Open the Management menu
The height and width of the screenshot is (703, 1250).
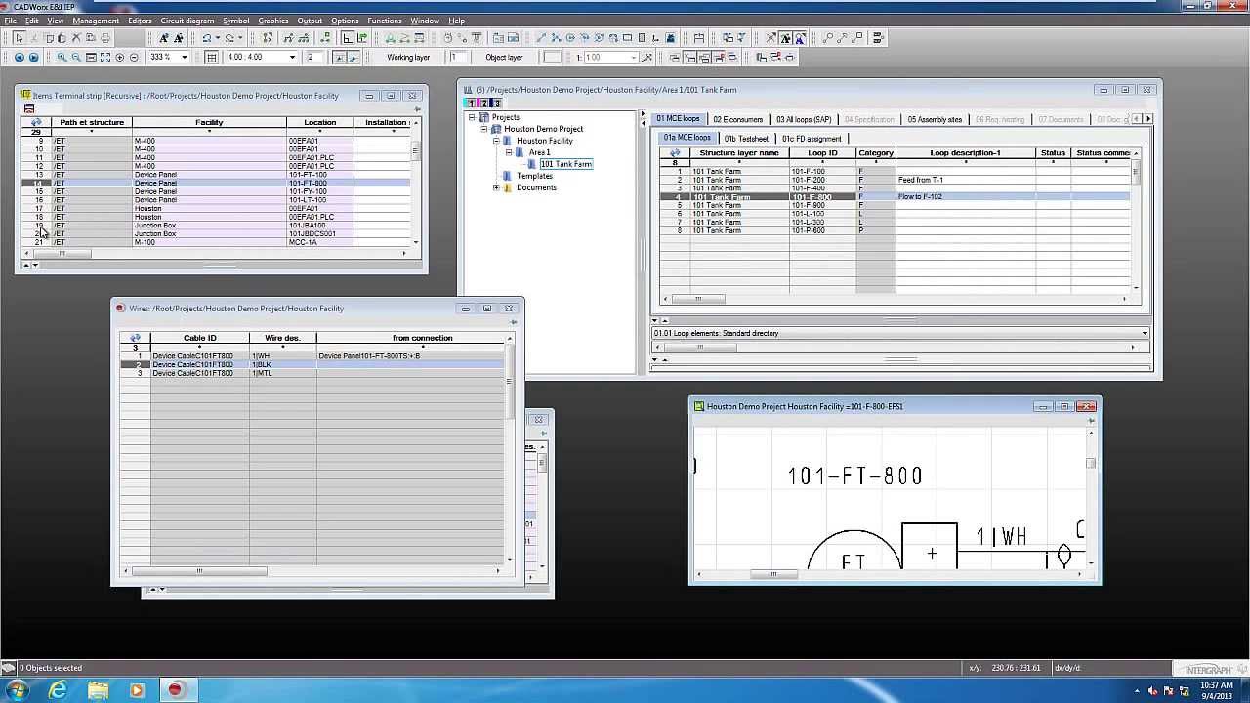[x=96, y=21]
